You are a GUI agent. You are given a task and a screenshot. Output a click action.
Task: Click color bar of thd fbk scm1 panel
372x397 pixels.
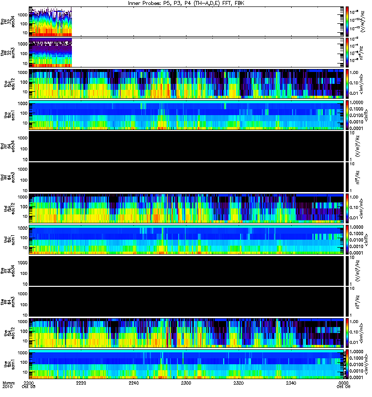point(347,240)
